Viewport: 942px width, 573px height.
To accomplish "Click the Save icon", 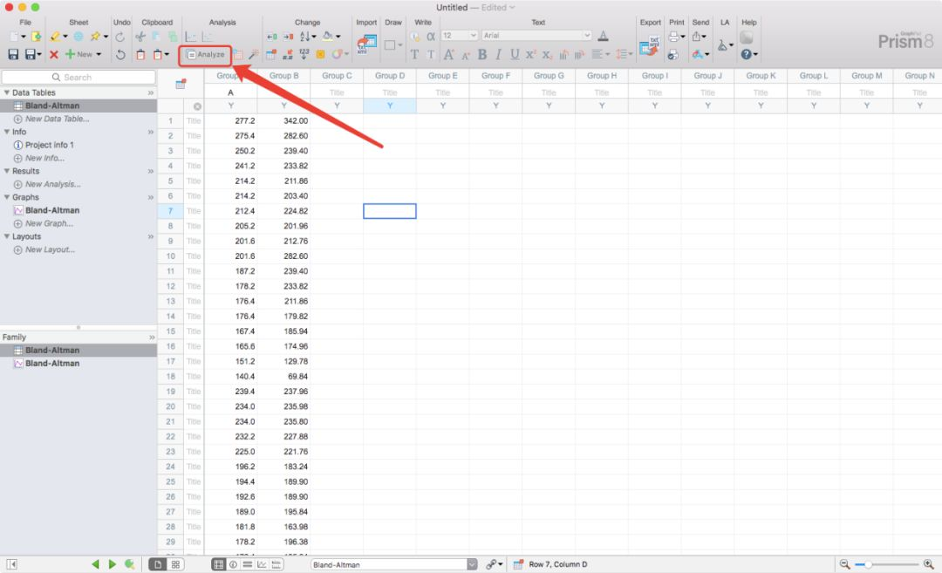I will (13, 53).
